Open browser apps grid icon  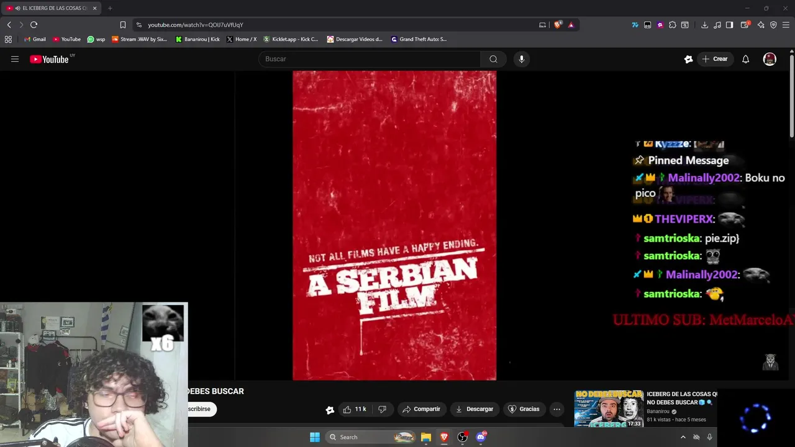pyautogui.click(x=8, y=39)
